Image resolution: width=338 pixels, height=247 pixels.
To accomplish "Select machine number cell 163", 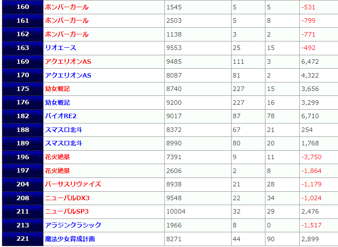I will pyautogui.click(x=23, y=48).
